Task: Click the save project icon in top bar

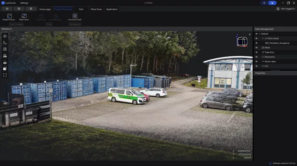Action: [19, 9]
